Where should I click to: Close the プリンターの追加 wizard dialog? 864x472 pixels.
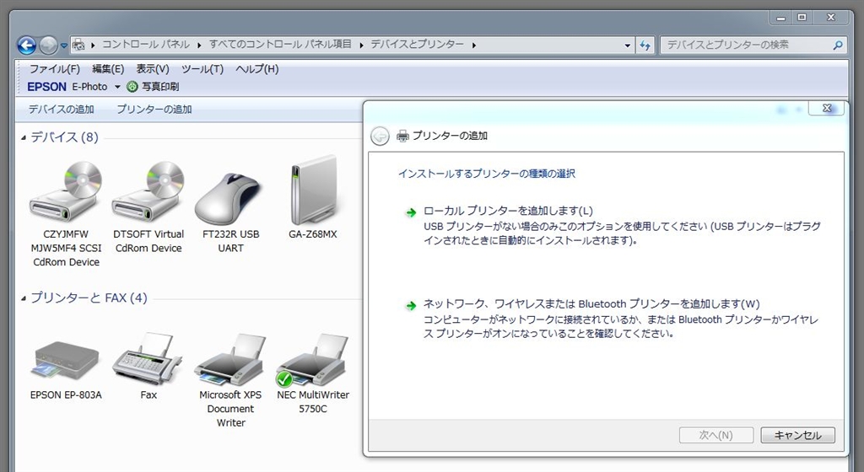click(827, 108)
